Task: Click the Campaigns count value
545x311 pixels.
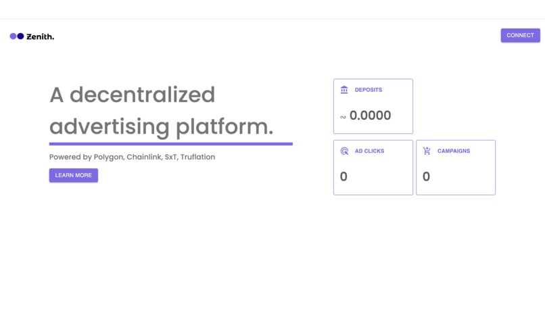Action: 426,176
